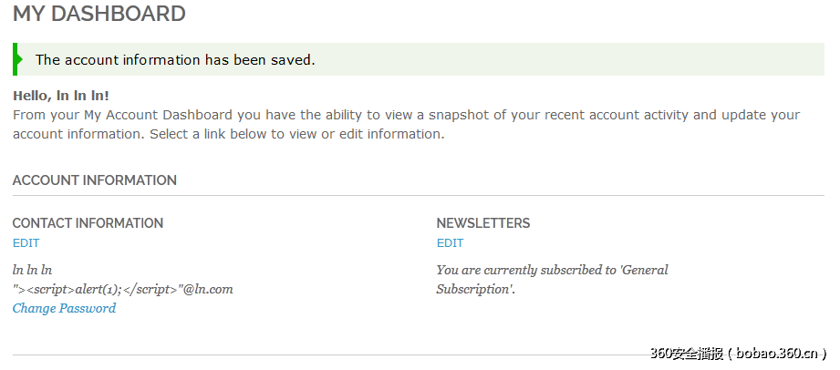
Task: Click the newsletter subscription status text
Action: (552, 279)
